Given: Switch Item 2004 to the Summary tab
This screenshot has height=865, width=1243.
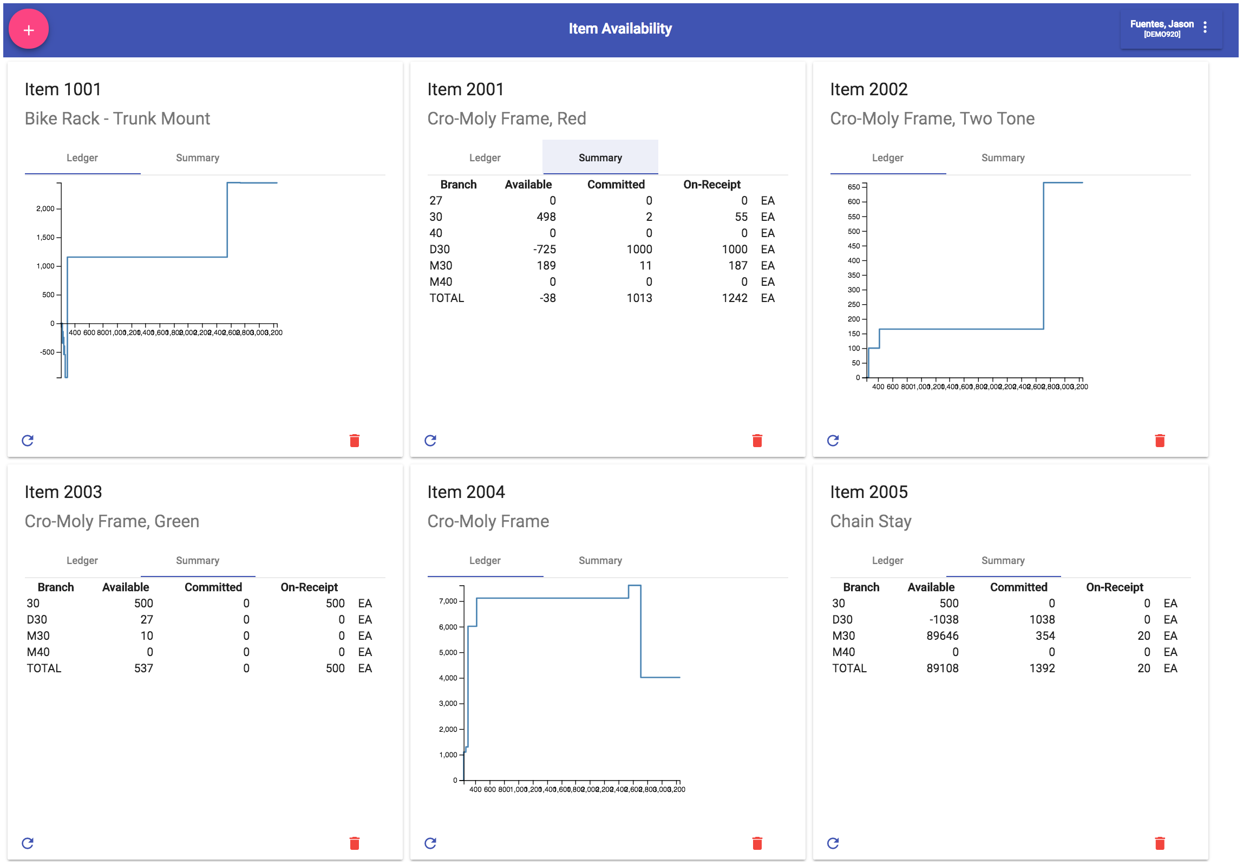Looking at the screenshot, I should [x=600, y=560].
